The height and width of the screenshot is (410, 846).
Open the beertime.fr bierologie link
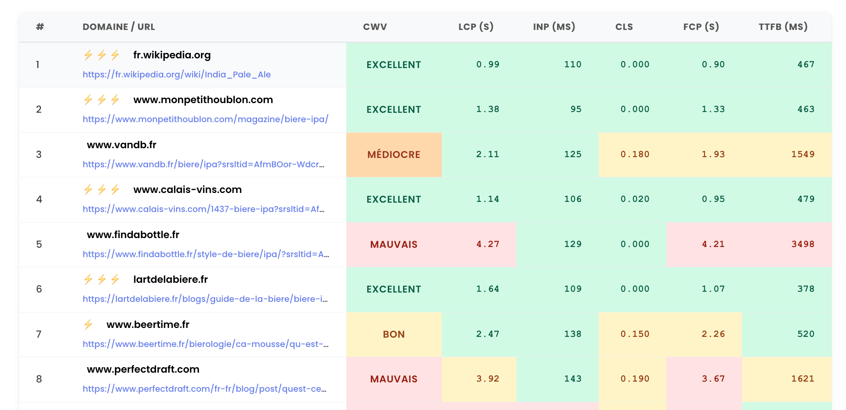tap(205, 344)
